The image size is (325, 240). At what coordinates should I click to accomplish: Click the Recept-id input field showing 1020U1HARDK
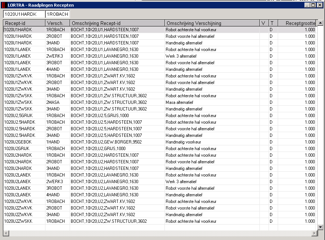pyautogui.click(x=24, y=14)
